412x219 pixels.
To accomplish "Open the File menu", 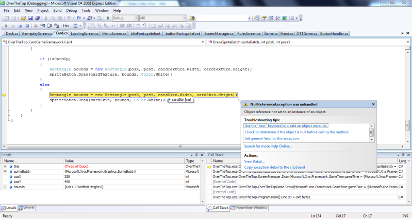I will (x=7, y=10).
